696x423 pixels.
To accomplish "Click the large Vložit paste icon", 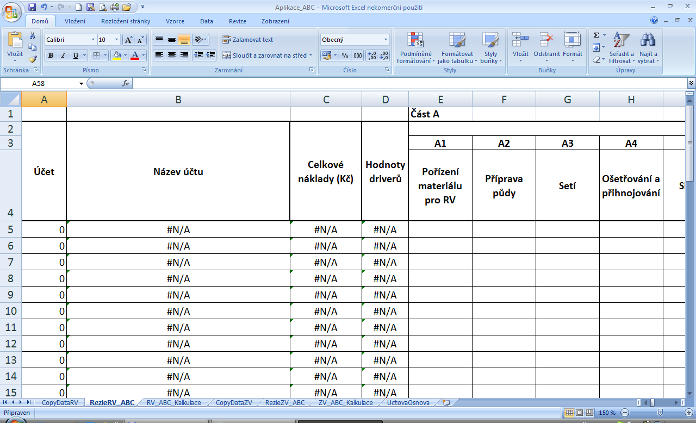I will (15, 40).
